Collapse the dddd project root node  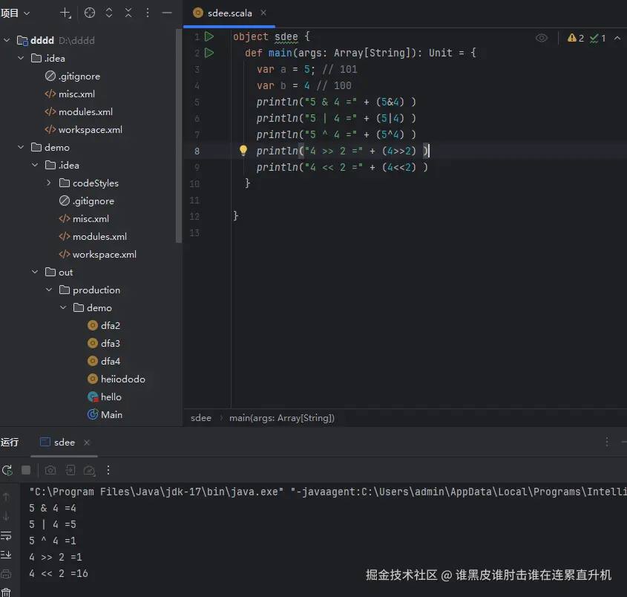pos(7,41)
